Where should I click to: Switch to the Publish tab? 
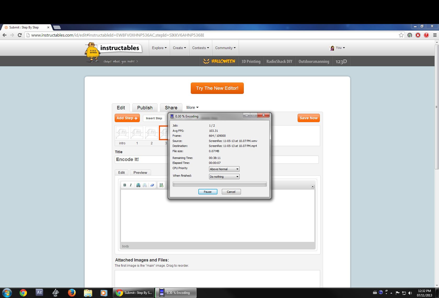(145, 108)
